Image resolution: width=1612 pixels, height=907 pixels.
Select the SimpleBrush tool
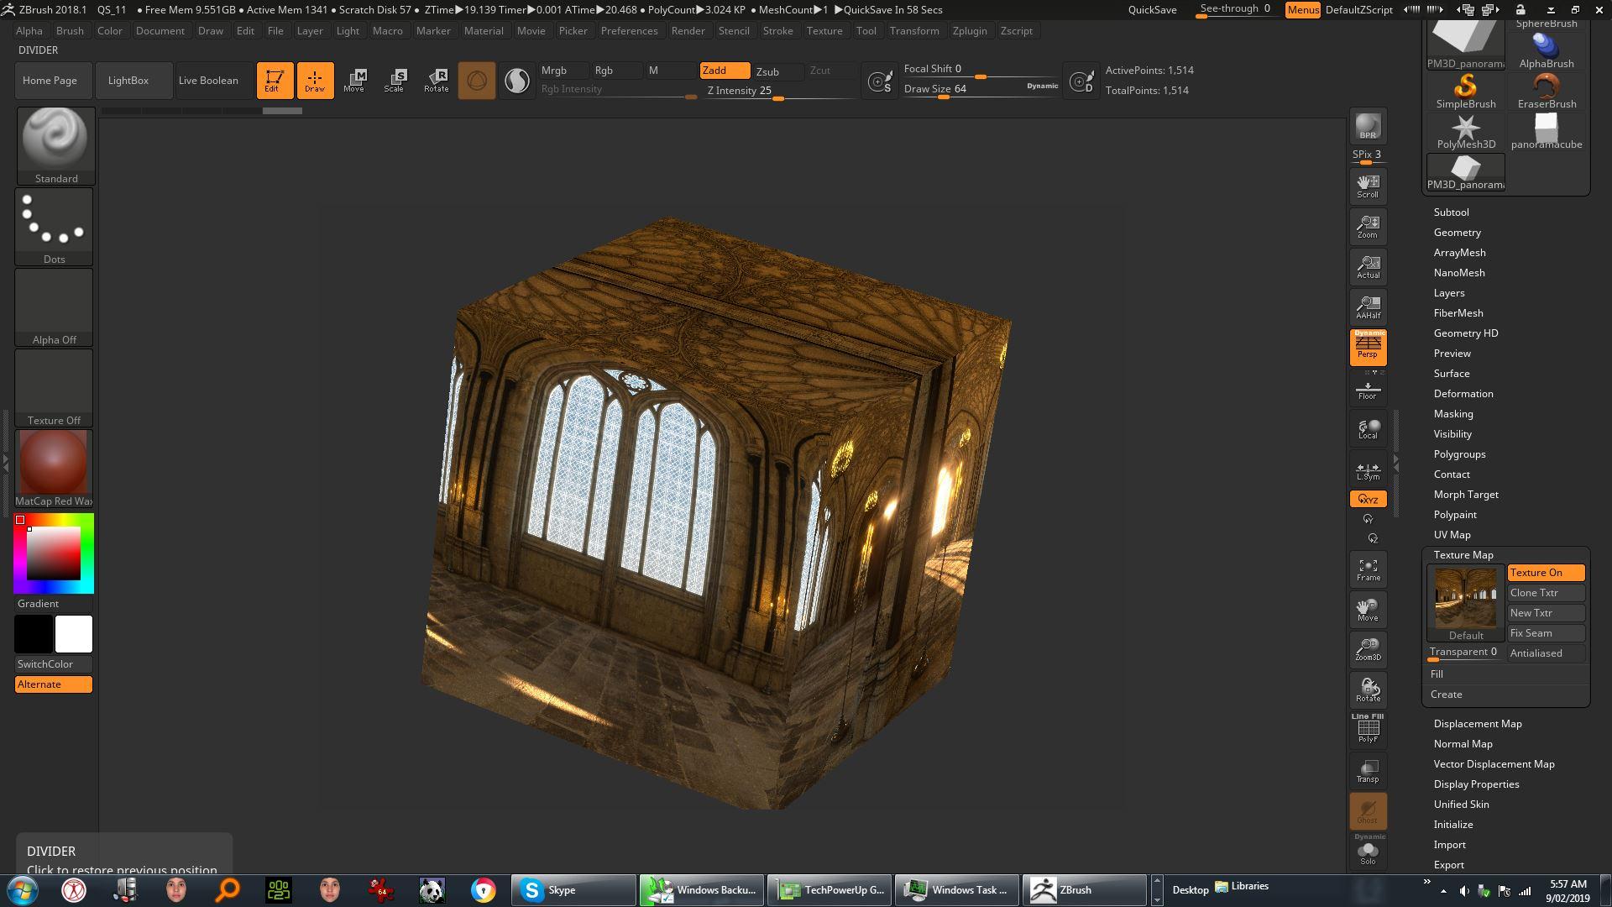[1465, 91]
